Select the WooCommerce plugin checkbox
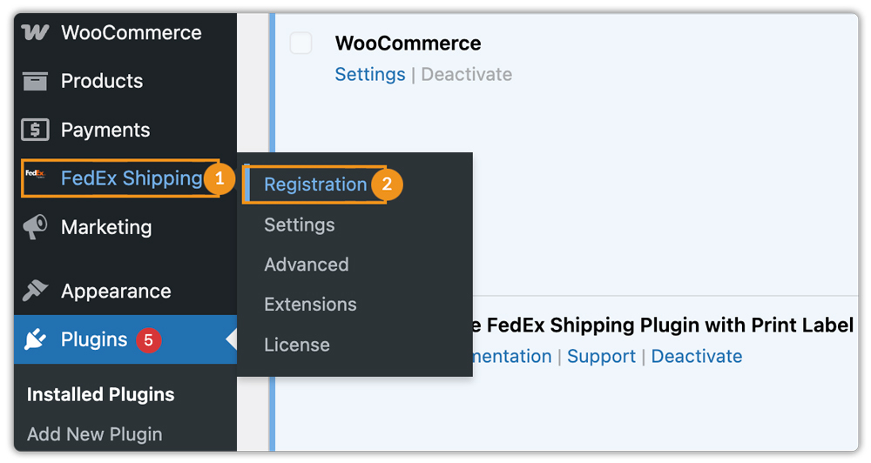871x463 pixels. point(300,43)
